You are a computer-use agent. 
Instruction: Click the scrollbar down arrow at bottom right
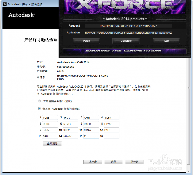coord(189,171)
